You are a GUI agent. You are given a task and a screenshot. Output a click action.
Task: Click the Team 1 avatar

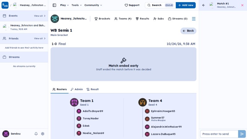point(74,102)
